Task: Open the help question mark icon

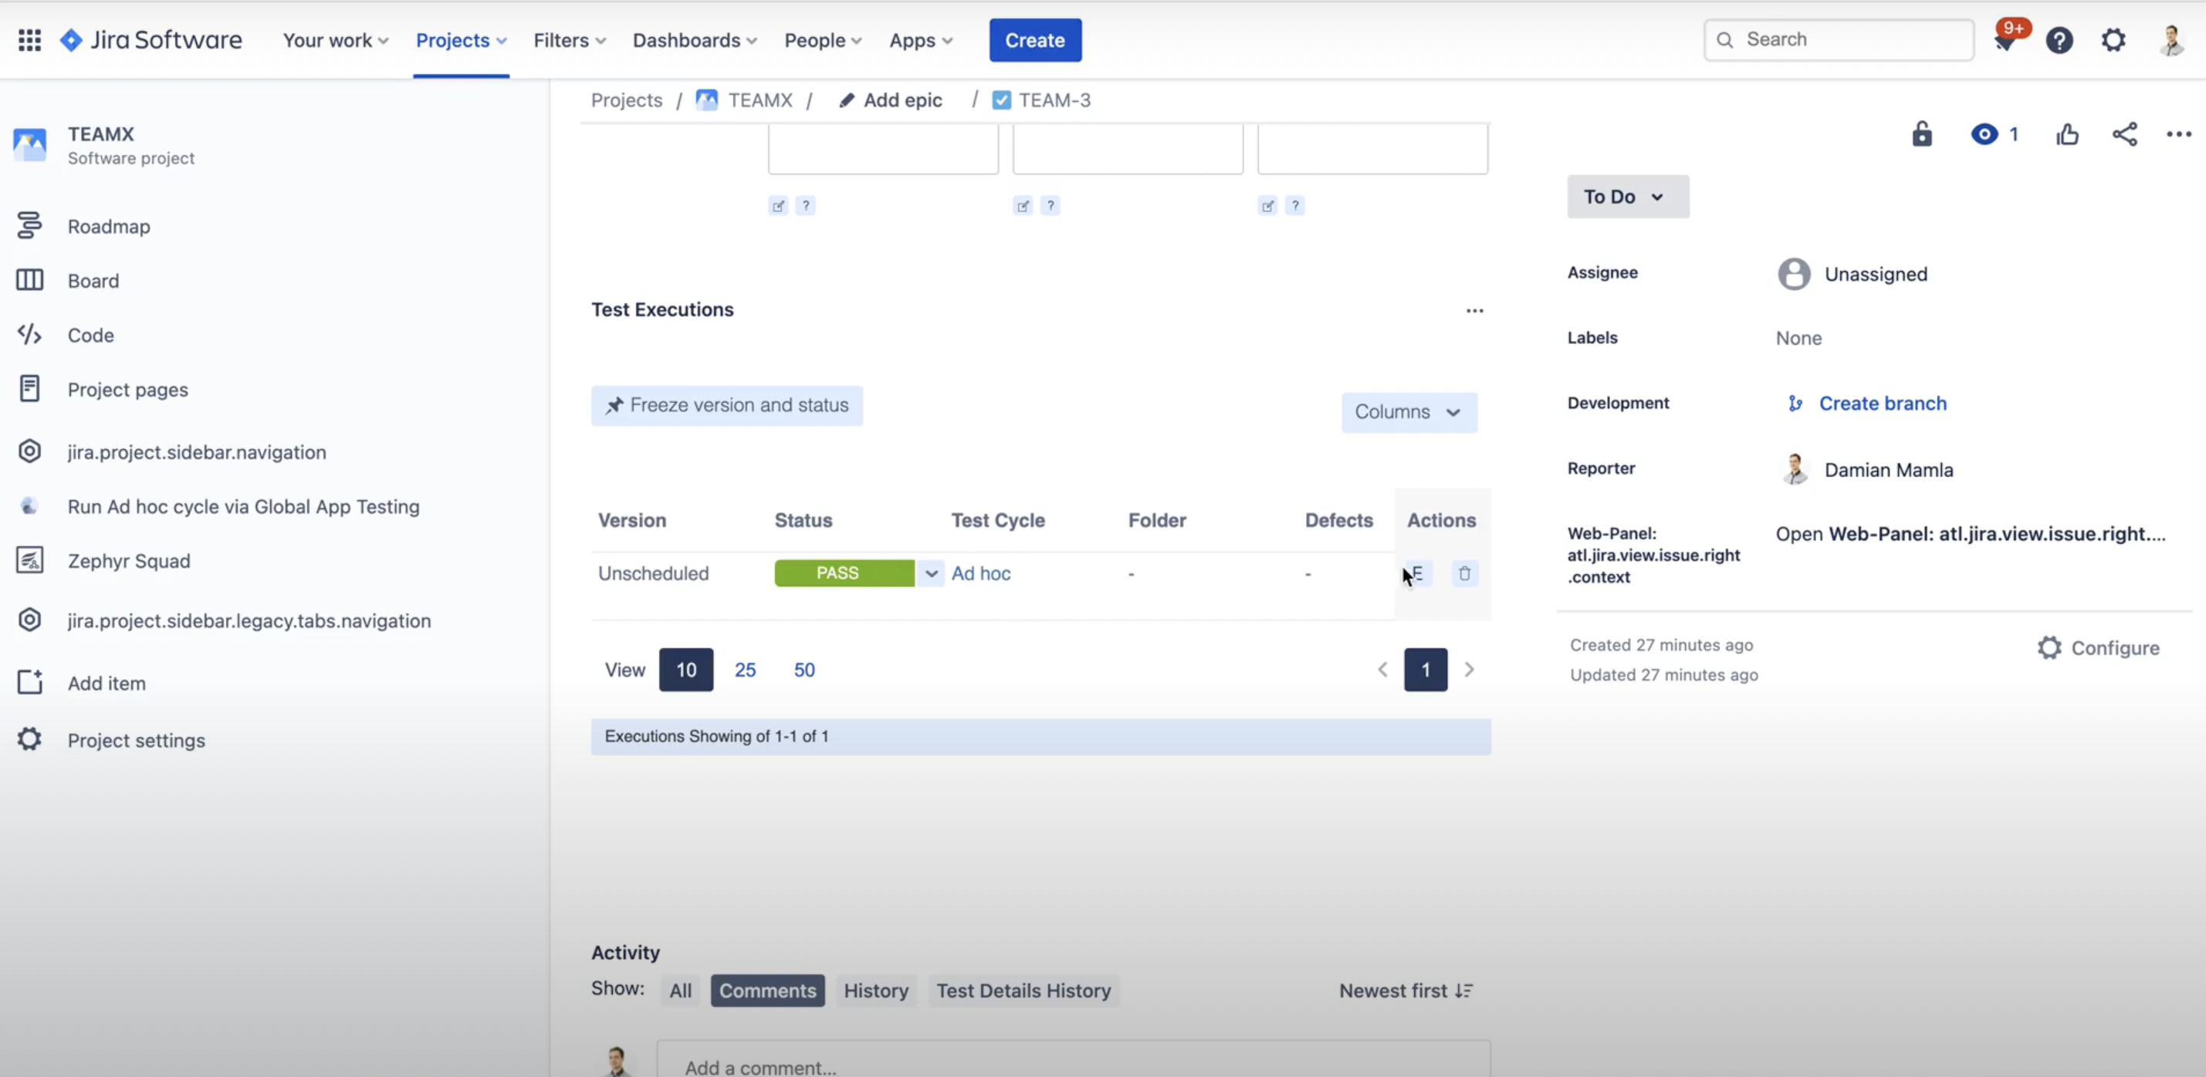Action: (2059, 40)
